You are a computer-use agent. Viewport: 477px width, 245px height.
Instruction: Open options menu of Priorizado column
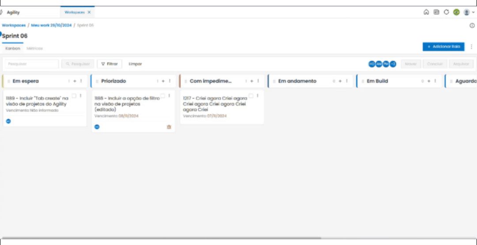point(170,81)
